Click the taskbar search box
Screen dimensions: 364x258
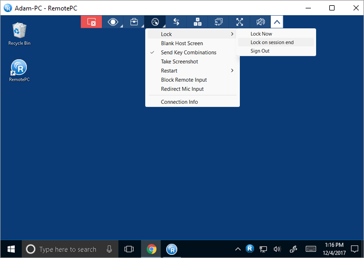tap(68, 249)
